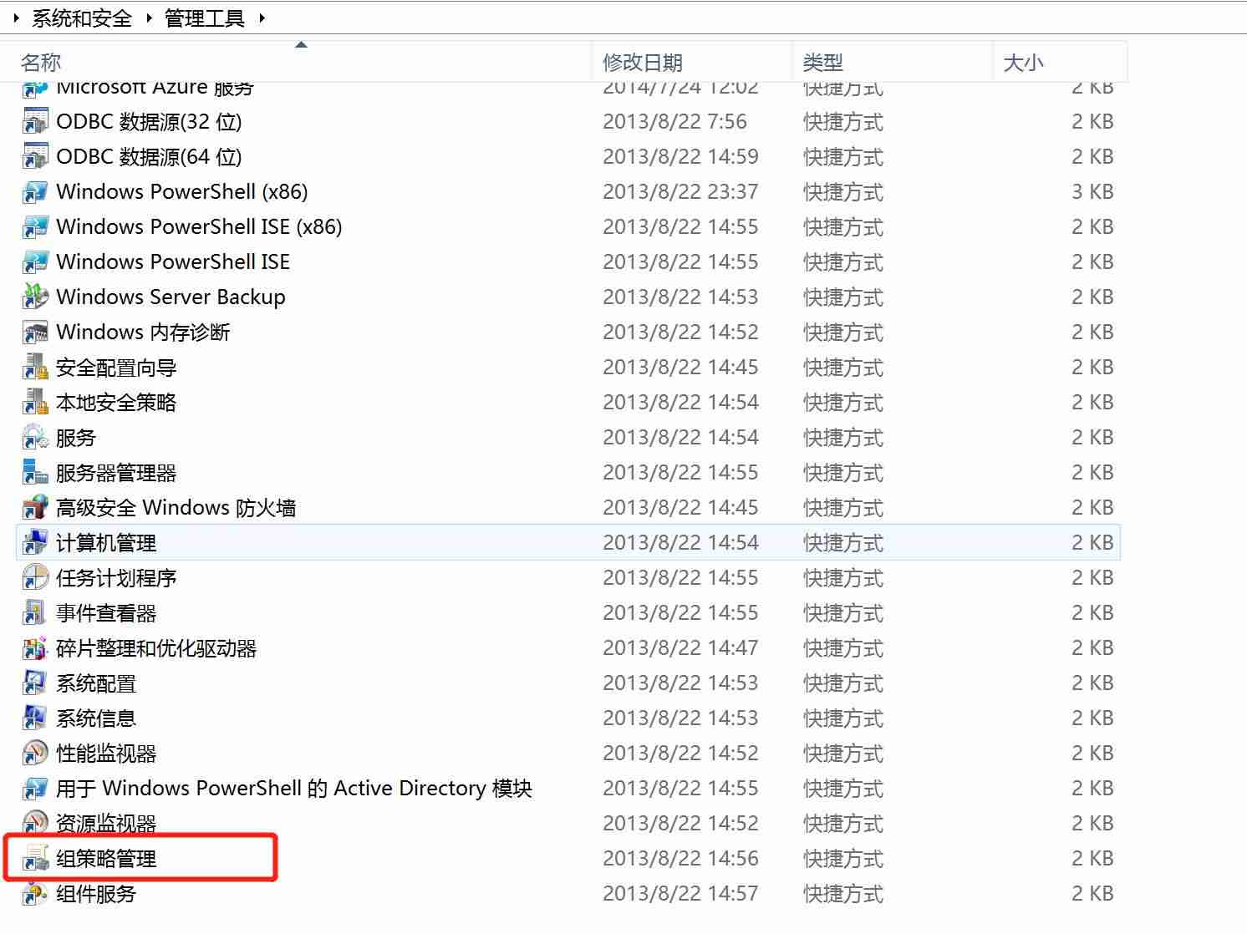The image size is (1247, 934).
Task: Select the 事件查看器 file name
Action: point(106,613)
